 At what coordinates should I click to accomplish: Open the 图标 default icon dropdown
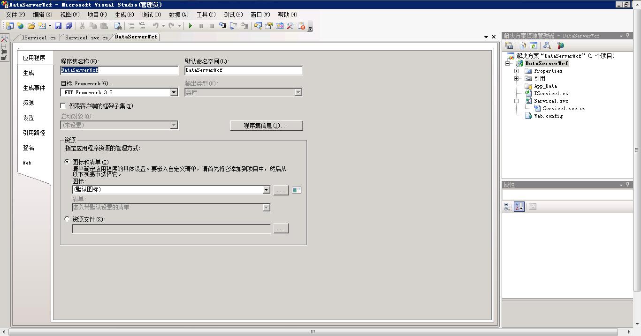(266, 190)
